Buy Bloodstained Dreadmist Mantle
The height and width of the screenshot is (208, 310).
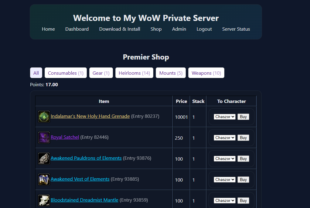pyautogui.click(x=243, y=200)
